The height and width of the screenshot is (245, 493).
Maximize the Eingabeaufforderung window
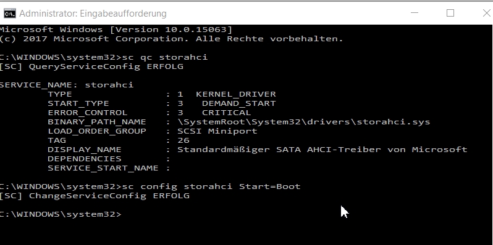450,13
